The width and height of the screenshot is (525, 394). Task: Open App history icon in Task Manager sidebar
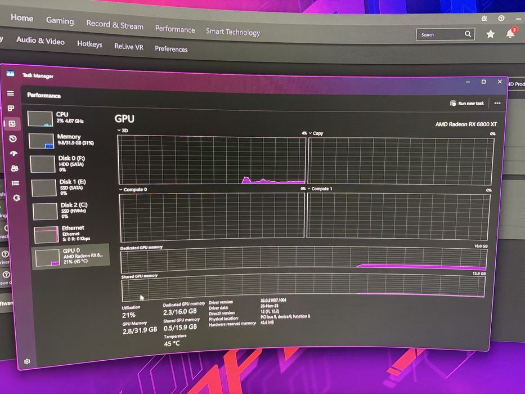[13, 138]
